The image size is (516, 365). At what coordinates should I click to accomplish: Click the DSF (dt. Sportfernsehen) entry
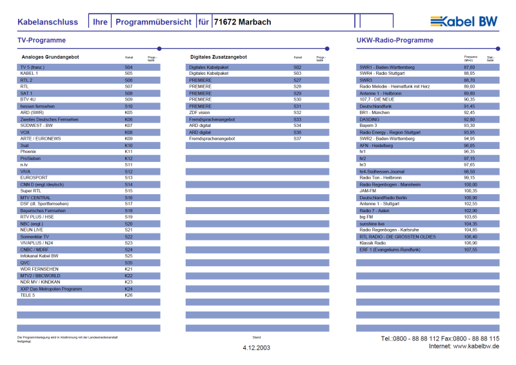[45, 204]
